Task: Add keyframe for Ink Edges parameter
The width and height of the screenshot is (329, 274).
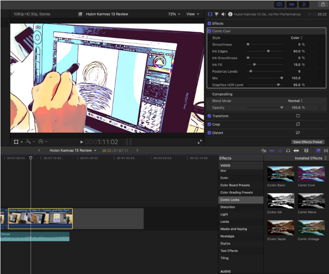Action: point(319,51)
